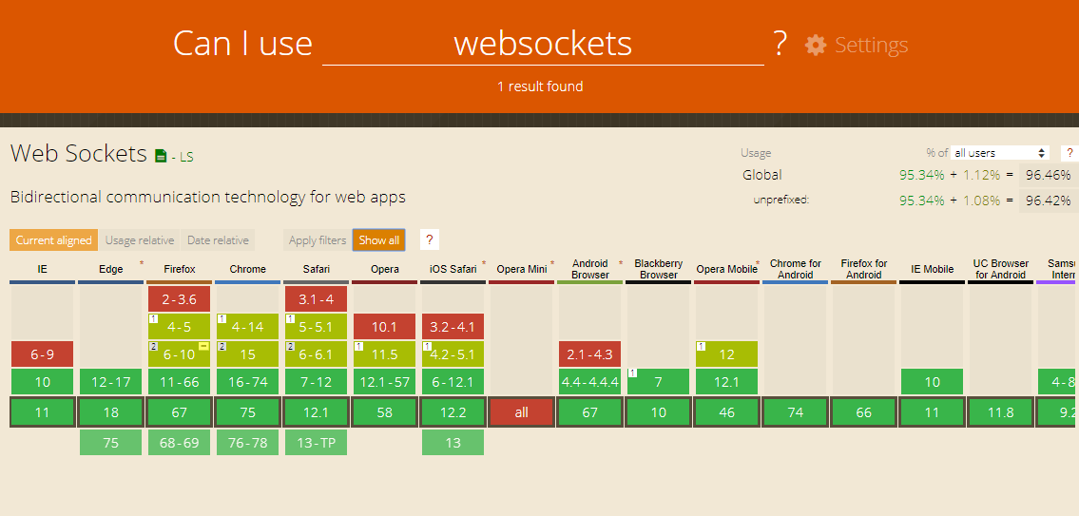This screenshot has height=516, width=1079.
Task: Click the Safari column header
Action: click(x=316, y=269)
